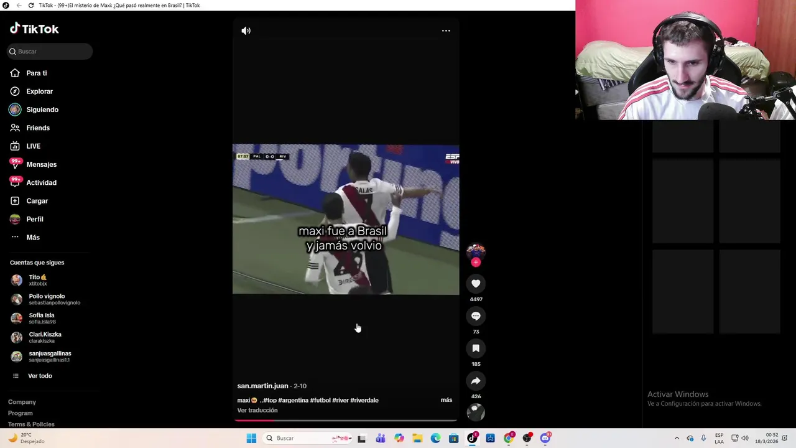Viewport: 796px width, 448px height.
Task: Expand Ver todo followed accounts
Action: coord(39,376)
